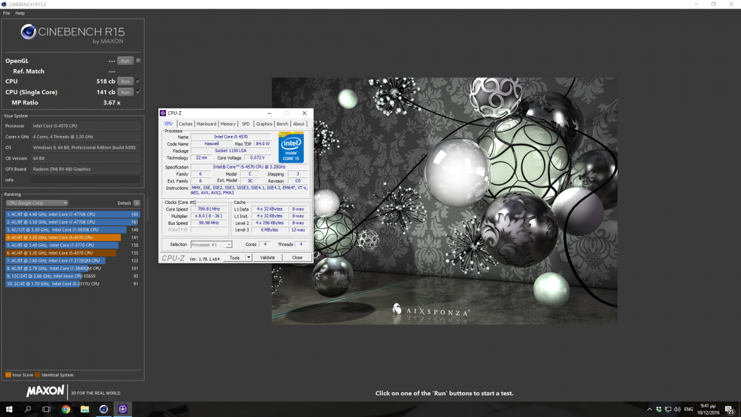Run the CPU Single Core benchmark
741x417 pixels.
click(x=125, y=92)
